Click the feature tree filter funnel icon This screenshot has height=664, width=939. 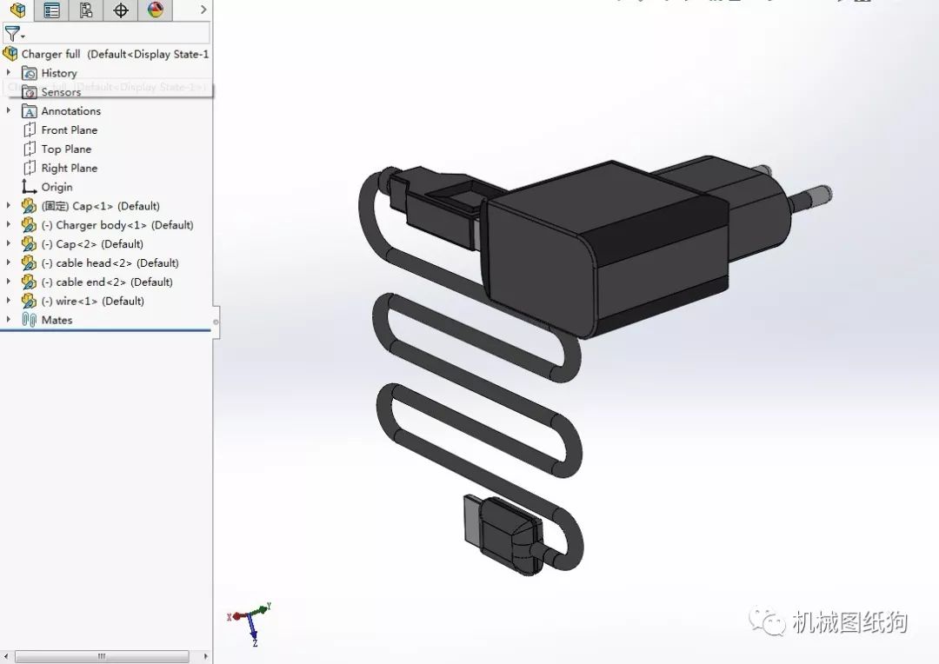pos(12,35)
